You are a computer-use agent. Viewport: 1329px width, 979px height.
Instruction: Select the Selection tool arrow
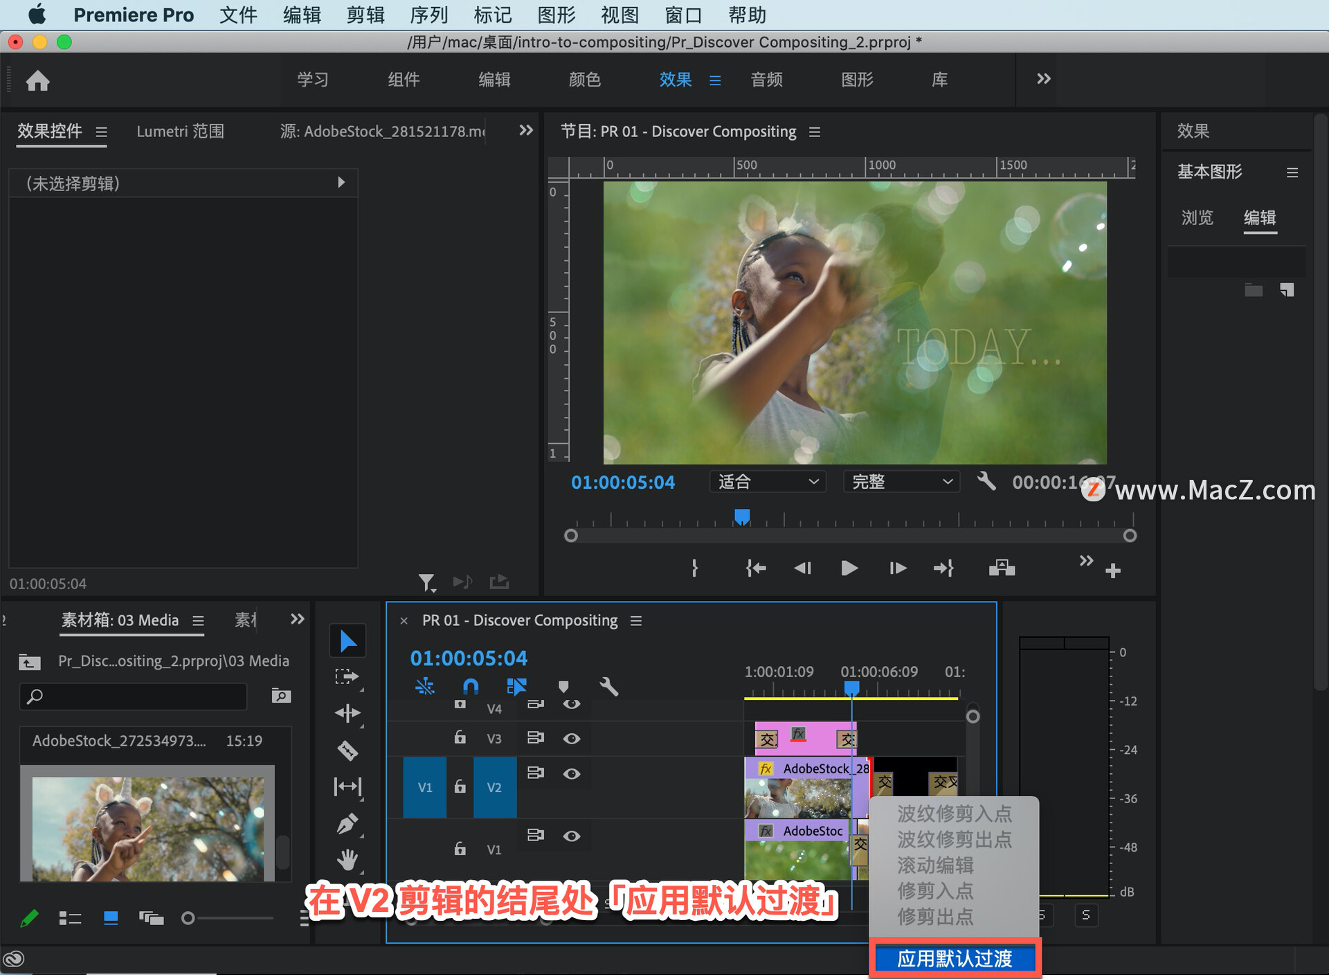click(x=347, y=641)
